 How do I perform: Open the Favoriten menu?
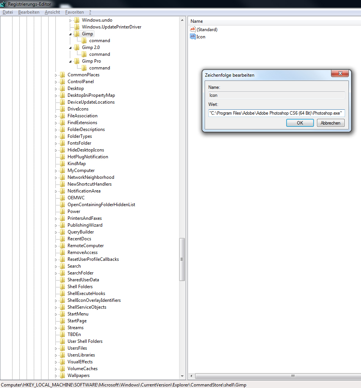pyautogui.click(x=74, y=12)
